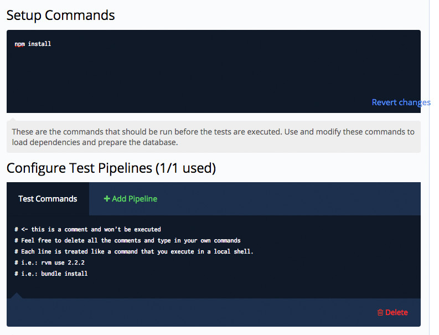Screen dimensions: 439x335
Task: Click the word 'npm' in Setup Commands
Action: tap(19, 44)
